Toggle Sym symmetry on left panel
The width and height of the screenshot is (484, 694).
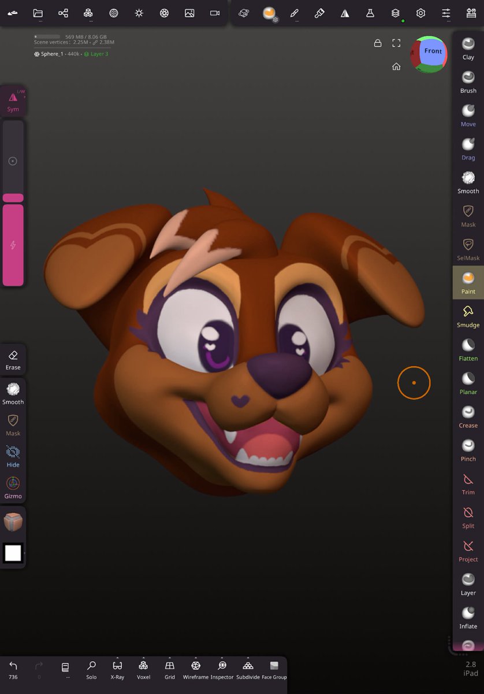pos(13,102)
